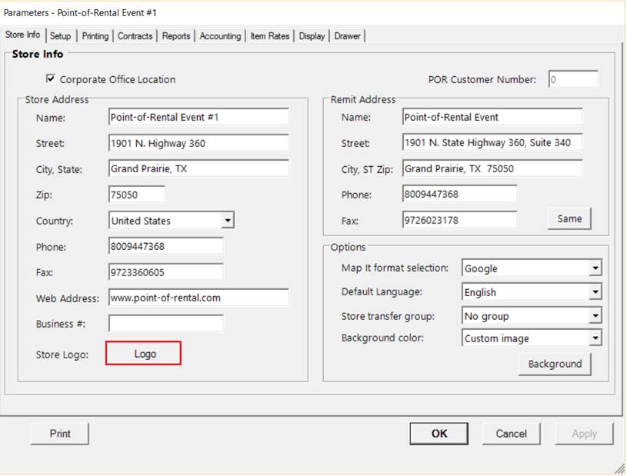The width and height of the screenshot is (627, 476).
Task: Click the window resize grip
Action: tap(620, 468)
